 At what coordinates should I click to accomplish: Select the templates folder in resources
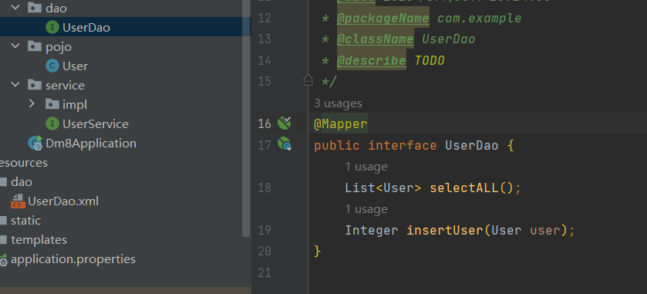click(39, 239)
